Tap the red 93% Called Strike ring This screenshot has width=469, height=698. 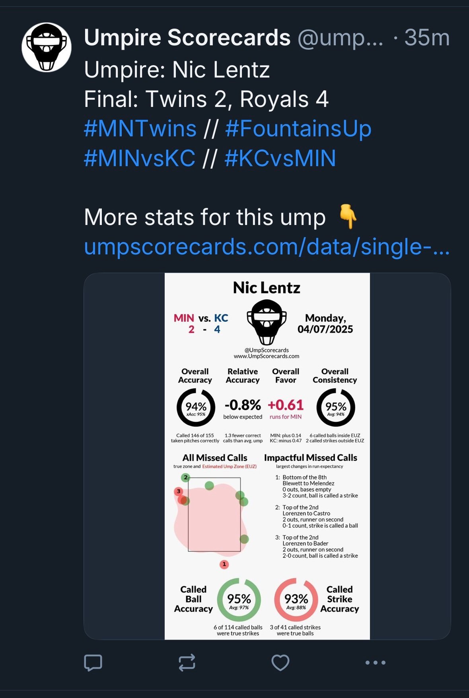(x=296, y=600)
